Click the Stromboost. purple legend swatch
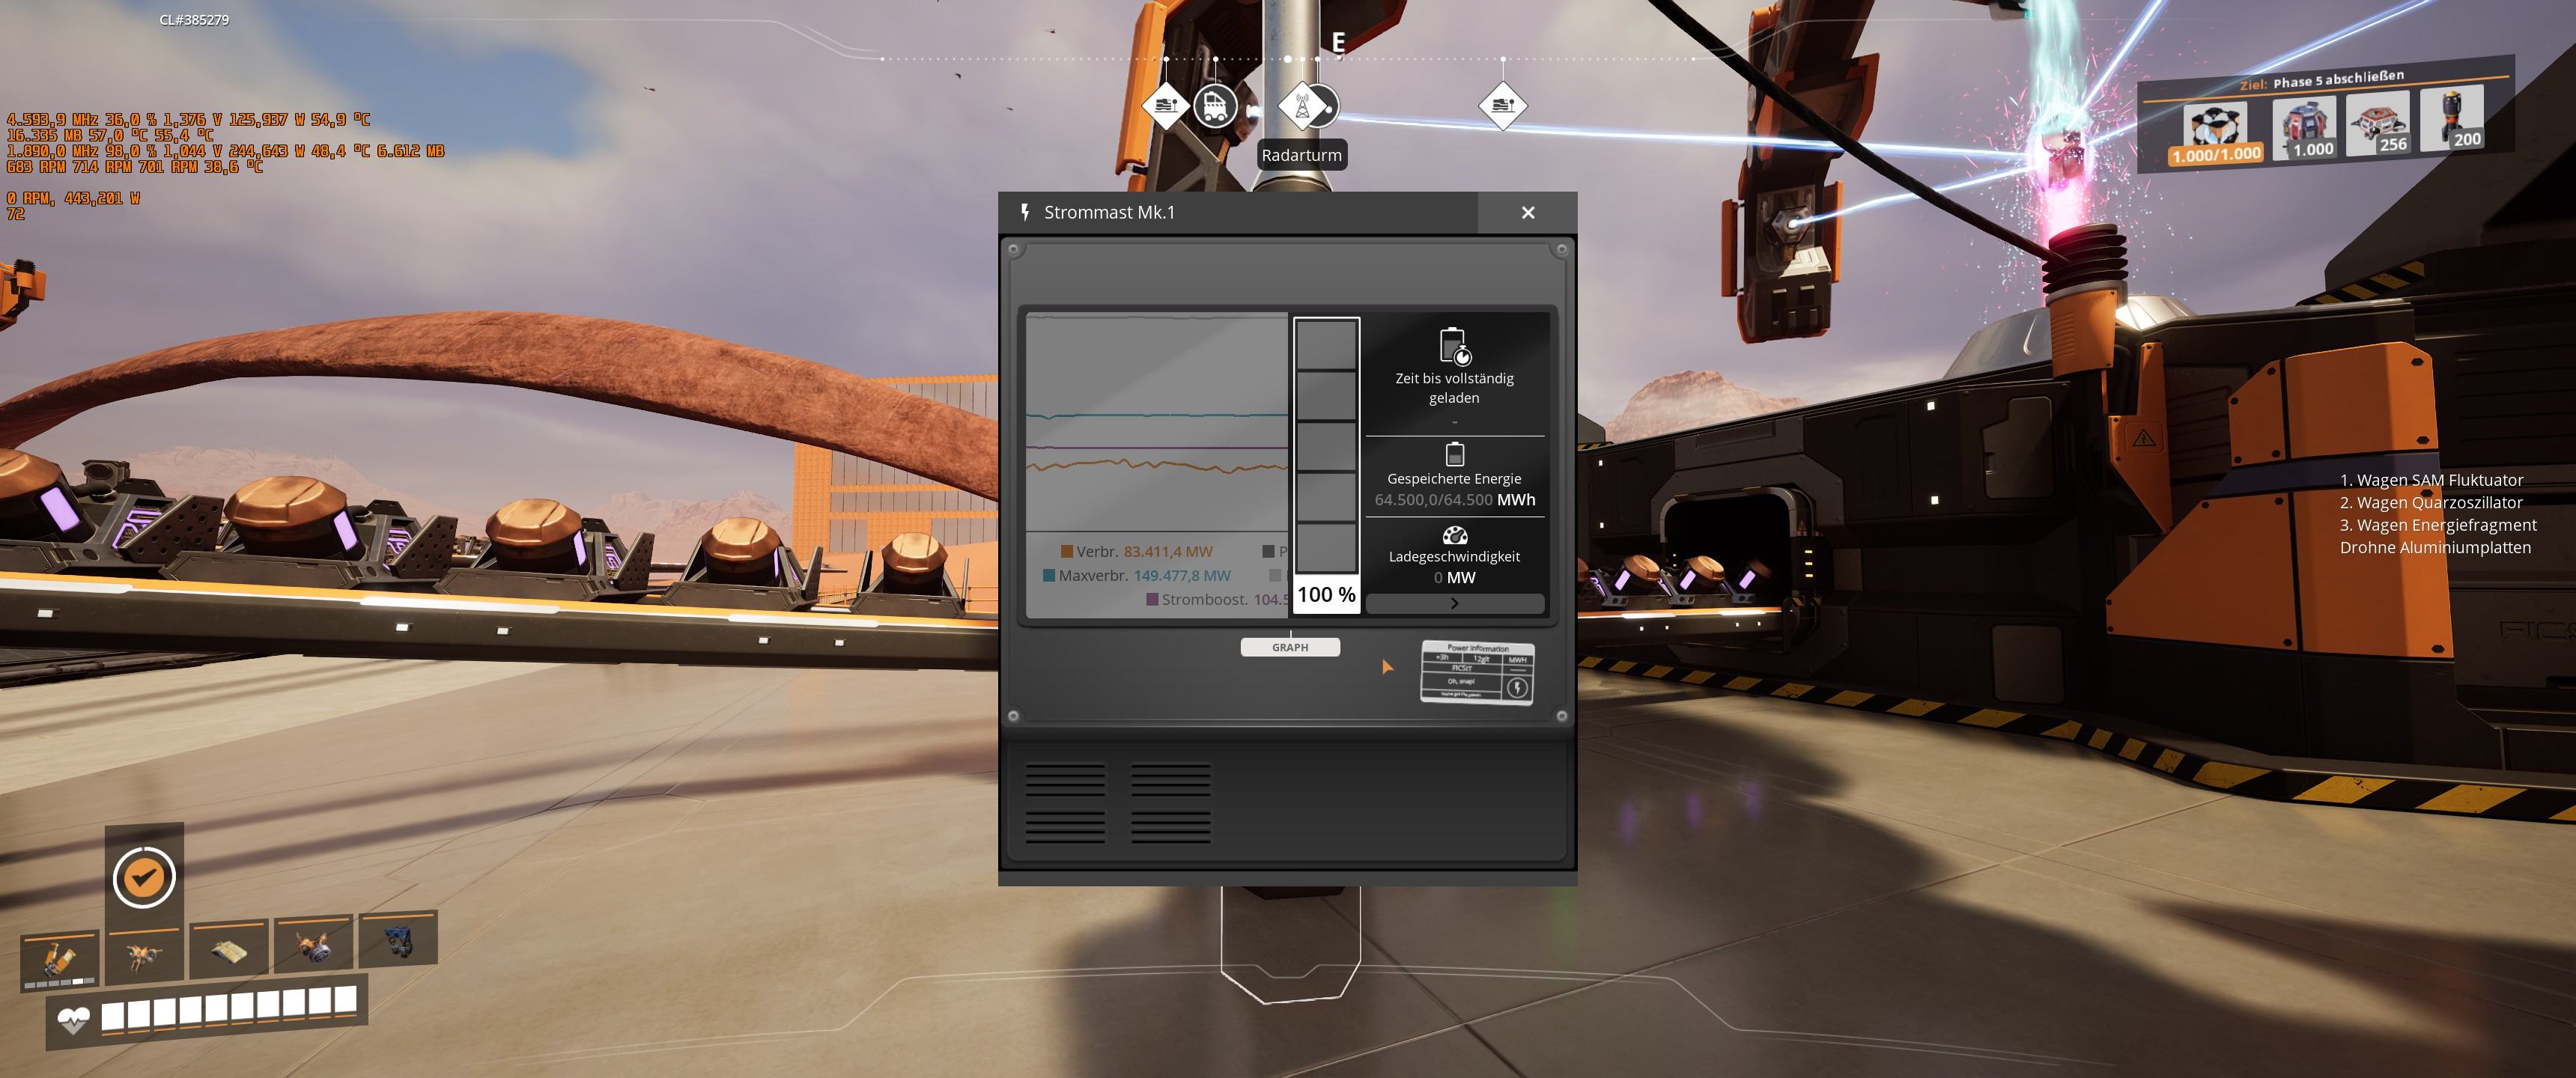This screenshot has height=1078, width=2576. pos(1152,600)
